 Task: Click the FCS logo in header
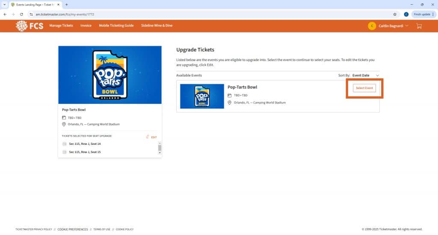pyautogui.click(x=30, y=26)
